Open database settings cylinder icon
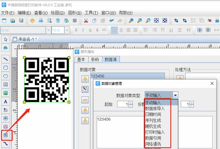 pyautogui.click(x=58, y=21)
